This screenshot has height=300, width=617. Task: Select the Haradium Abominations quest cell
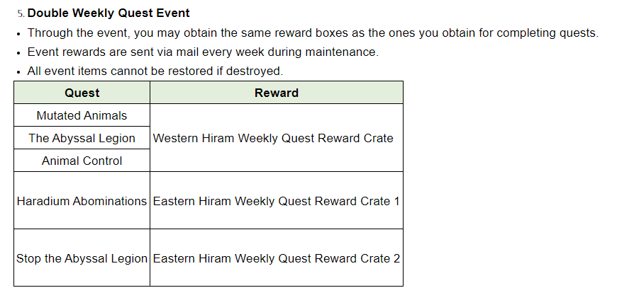[82, 201]
